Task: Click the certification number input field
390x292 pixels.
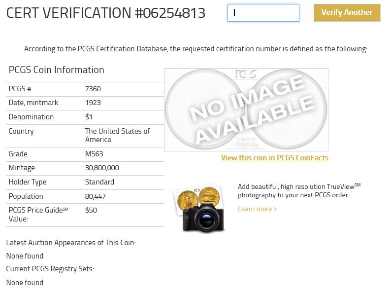Action: [263, 13]
